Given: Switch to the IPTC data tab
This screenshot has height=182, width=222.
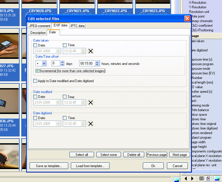Looking at the screenshot, I should pyautogui.click(x=77, y=26).
